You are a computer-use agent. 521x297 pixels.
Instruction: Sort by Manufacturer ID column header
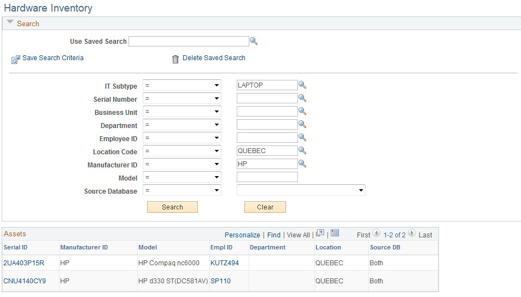[84, 247]
